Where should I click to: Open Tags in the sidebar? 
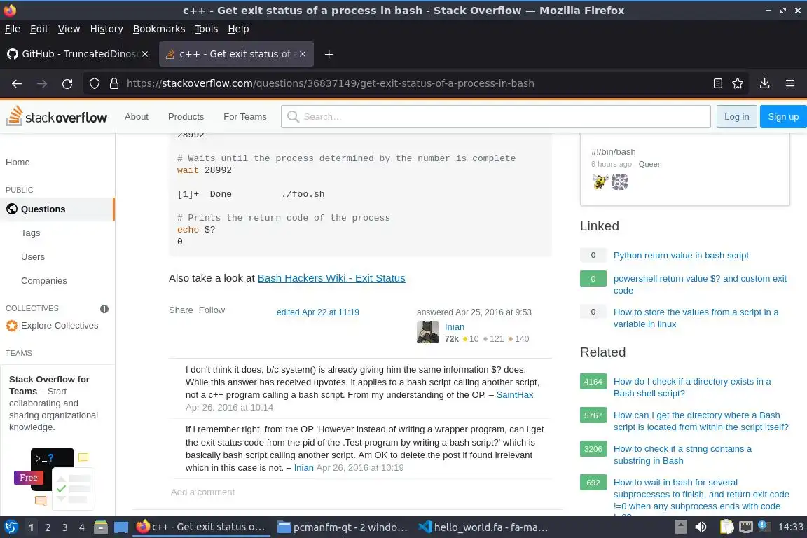point(30,233)
